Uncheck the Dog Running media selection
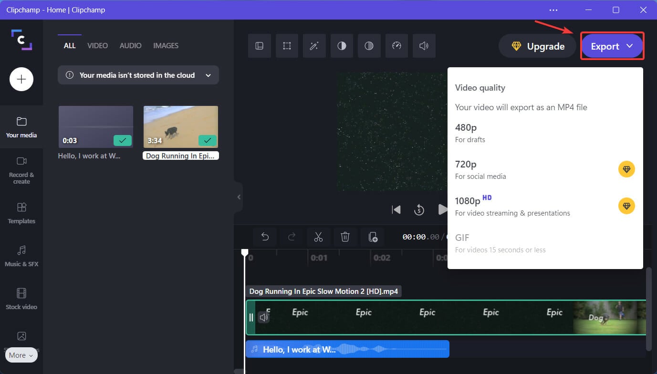Screen dimensions: 657x374 207,141
